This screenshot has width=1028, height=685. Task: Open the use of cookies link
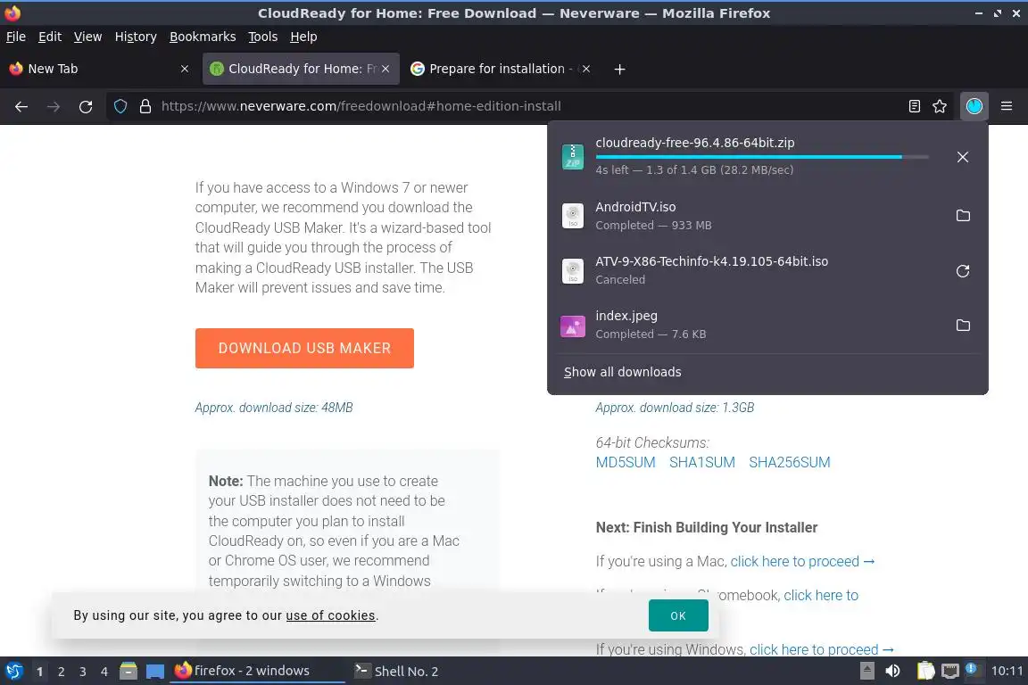pos(330,615)
